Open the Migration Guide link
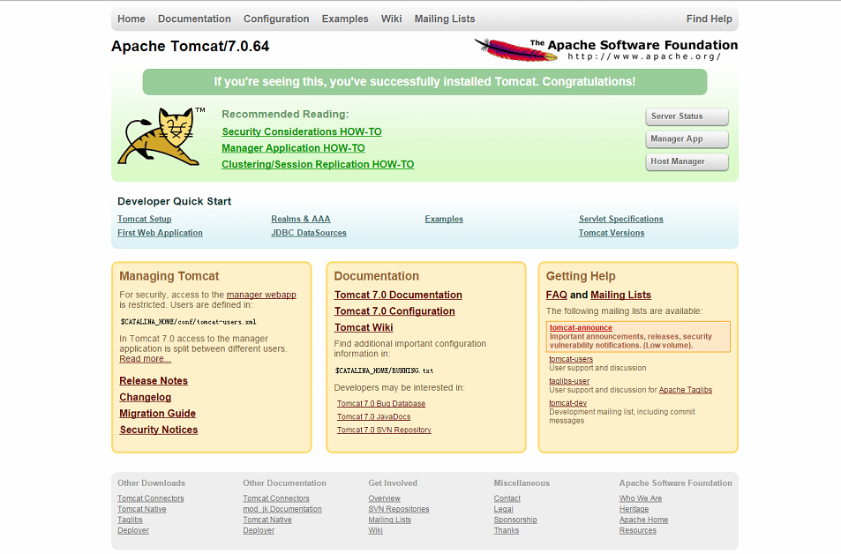 pos(157,414)
